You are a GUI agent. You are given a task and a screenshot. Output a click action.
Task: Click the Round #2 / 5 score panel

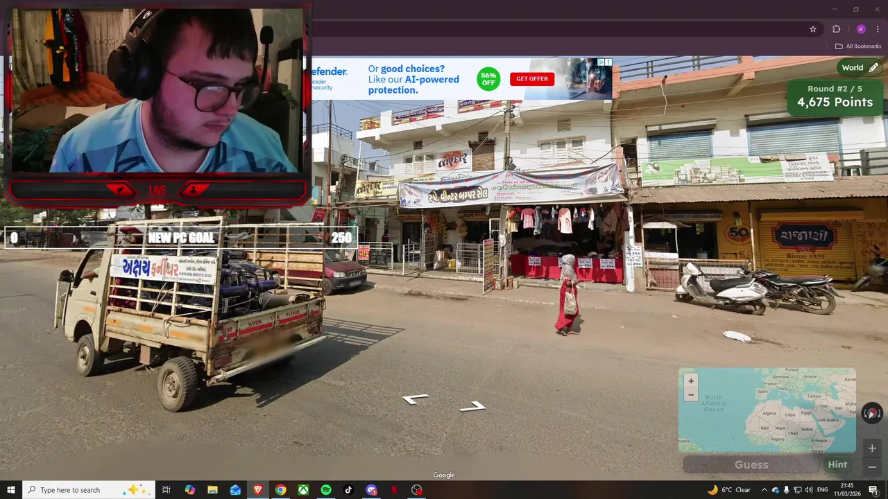835,96
